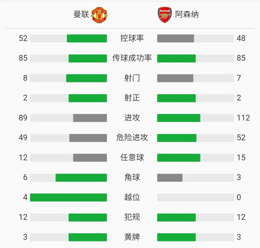
Task: Click Manchester United's green 角球 bar
Action: click(81, 178)
